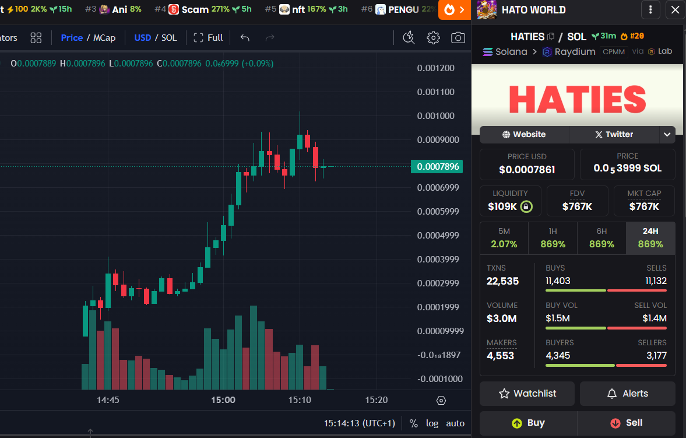This screenshot has width=686, height=438.
Task: Click the BUYS 11,403 count
Action: point(558,281)
